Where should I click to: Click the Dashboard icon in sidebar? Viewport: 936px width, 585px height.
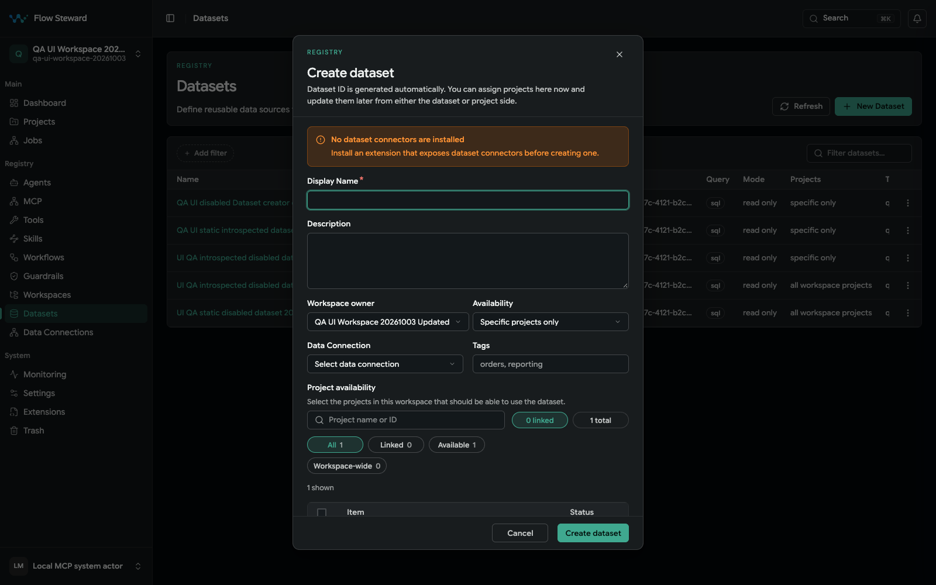coord(14,103)
